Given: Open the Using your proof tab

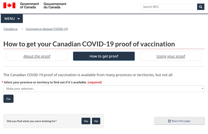Looking at the screenshot, I should [x=171, y=56].
